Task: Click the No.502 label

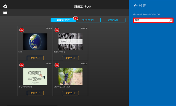Action: tap(49, 63)
